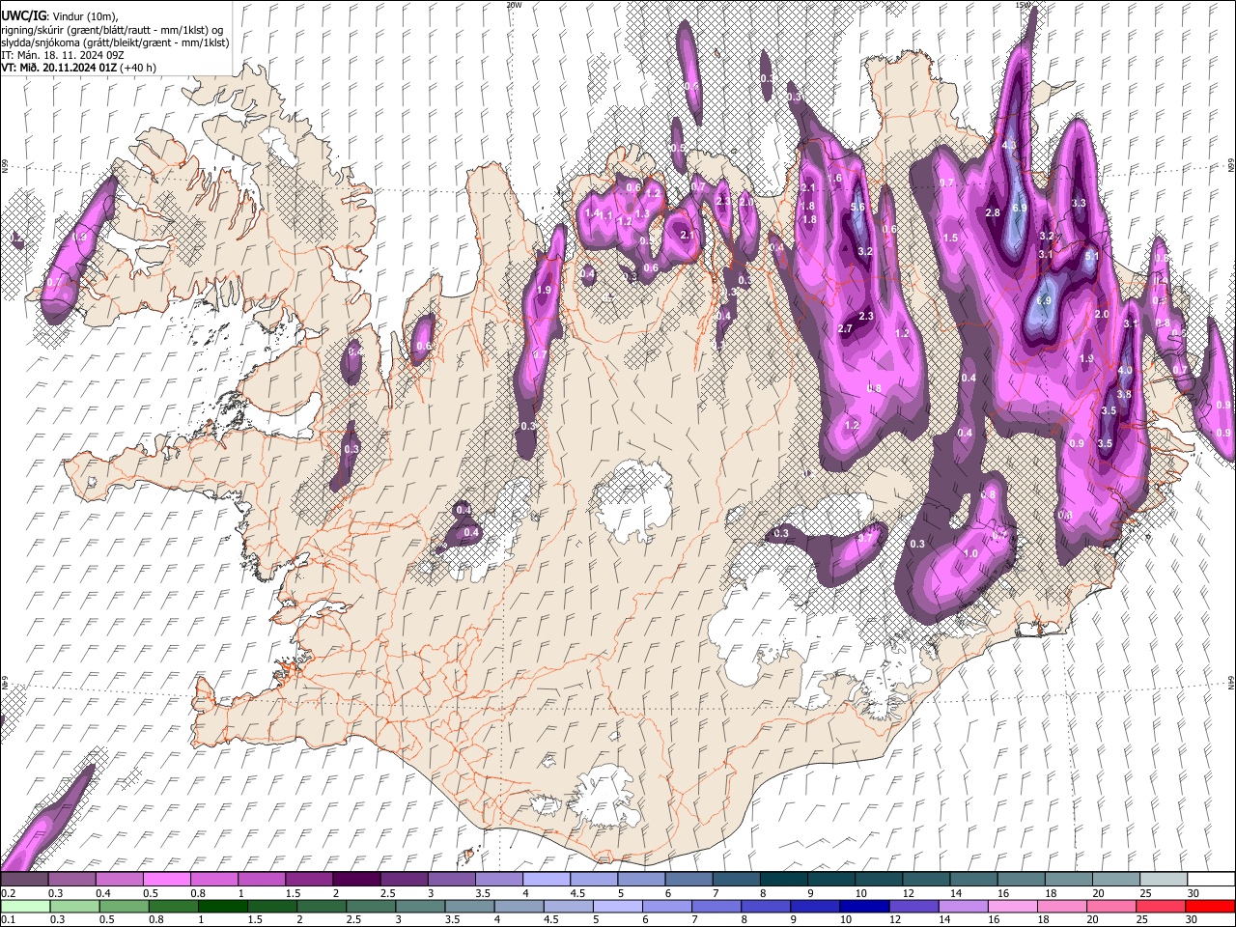The image size is (1236, 927).
Task: Pick upper legend lavender swatch between 4 and 4.5
Action: [546, 879]
